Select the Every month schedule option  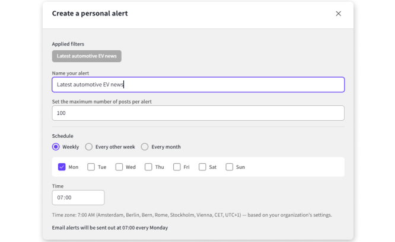[x=145, y=147]
